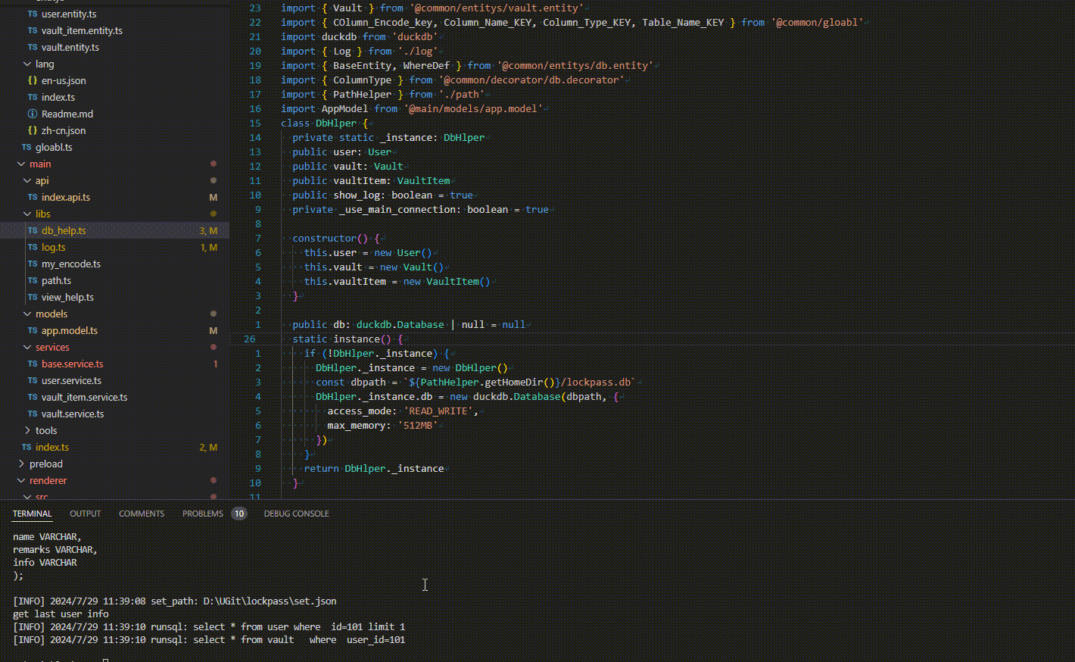Switch to the DEBUG CONSOLE tab
Screen dimensions: 1075x662
[296, 514]
